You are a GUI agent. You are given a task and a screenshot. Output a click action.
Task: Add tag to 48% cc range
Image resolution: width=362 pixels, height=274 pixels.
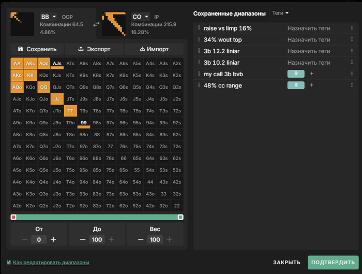tap(311, 85)
